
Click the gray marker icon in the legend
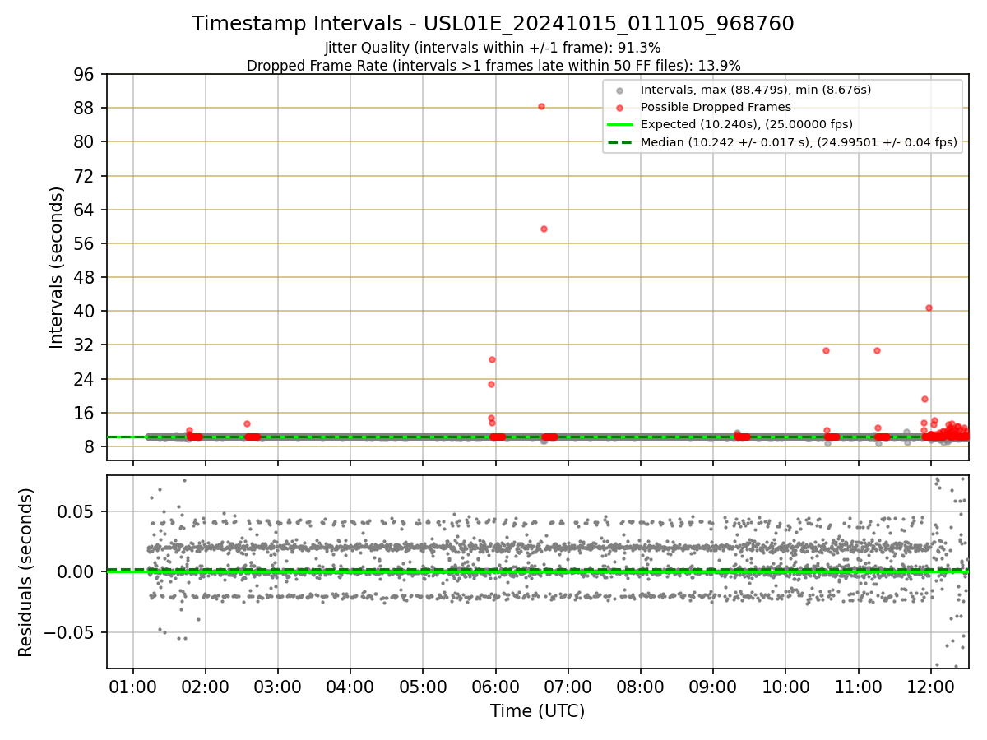tap(620, 90)
